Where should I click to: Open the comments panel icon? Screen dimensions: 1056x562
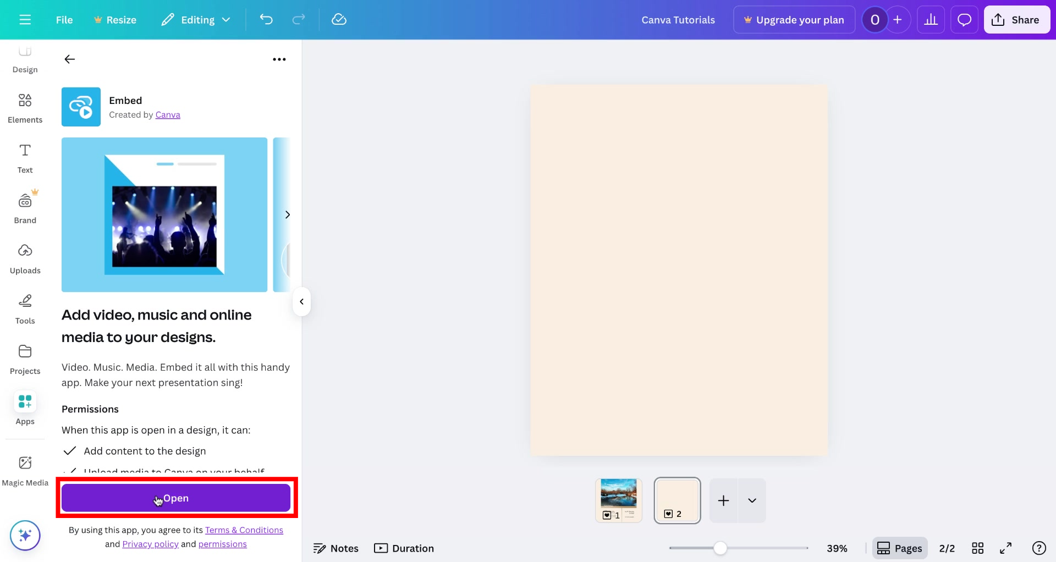point(964,19)
